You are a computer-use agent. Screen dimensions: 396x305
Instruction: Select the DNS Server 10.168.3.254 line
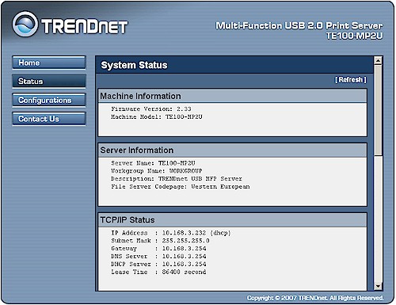click(158, 256)
